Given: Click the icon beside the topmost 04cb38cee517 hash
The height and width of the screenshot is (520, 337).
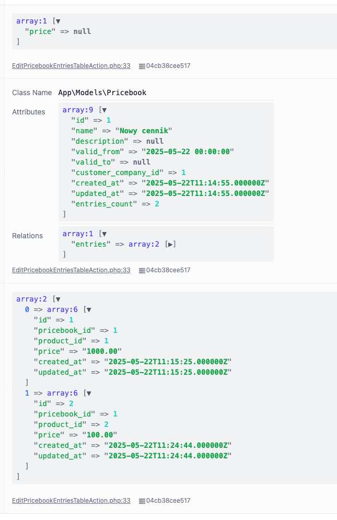Looking at the screenshot, I should click(x=142, y=66).
